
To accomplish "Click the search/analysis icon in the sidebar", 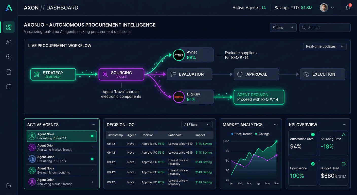I will pyautogui.click(x=9, y=57).
